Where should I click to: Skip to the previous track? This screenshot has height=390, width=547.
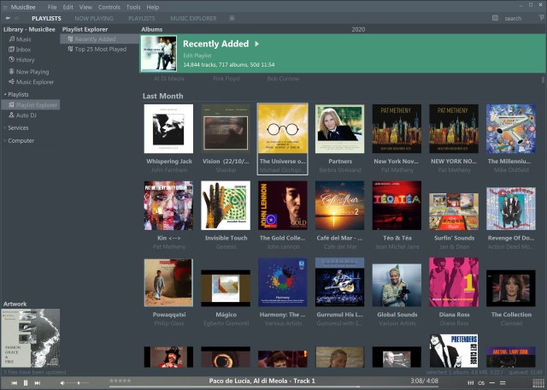click(14, 382)
